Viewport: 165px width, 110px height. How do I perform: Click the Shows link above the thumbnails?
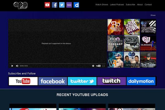click(153, 15)
